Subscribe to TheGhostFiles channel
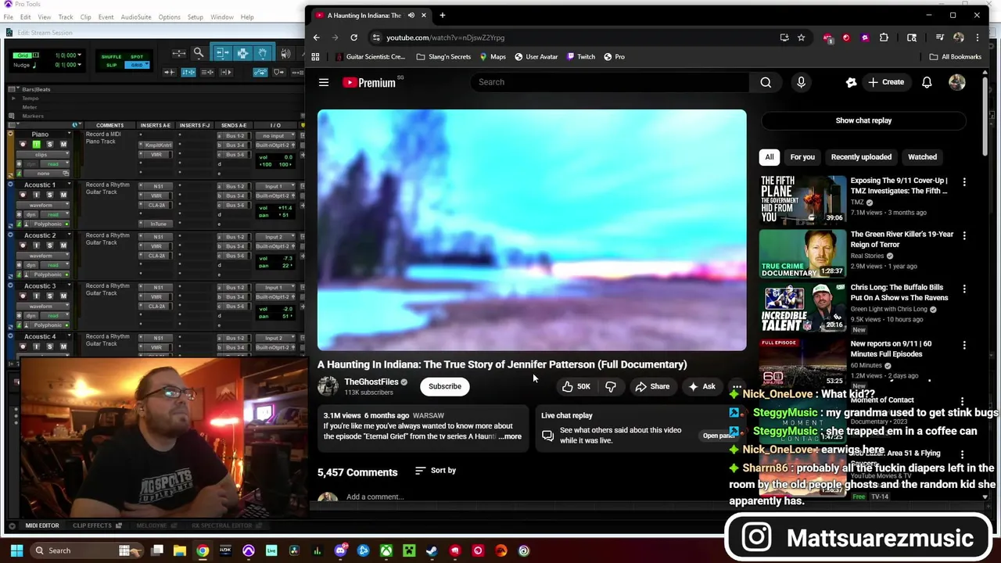1001x563 pixels. click(445, 386)
